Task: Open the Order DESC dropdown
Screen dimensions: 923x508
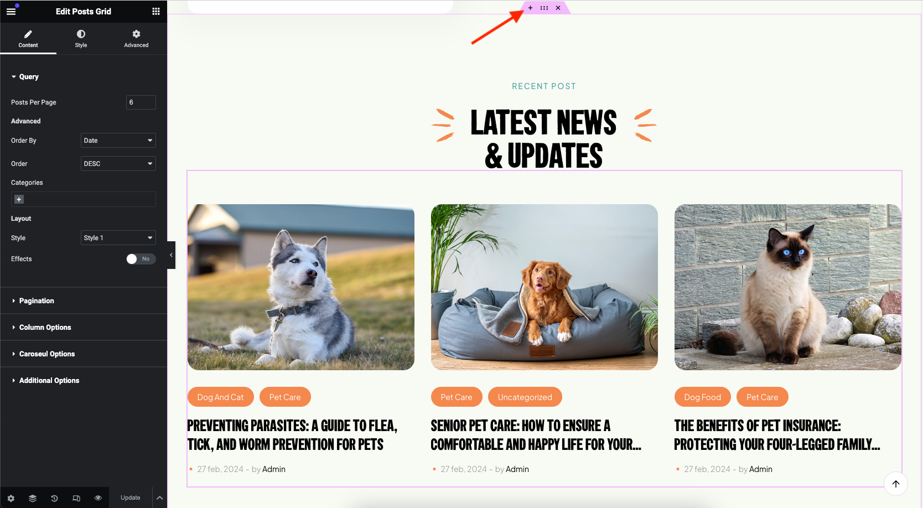Action: (x=118, y=164)
